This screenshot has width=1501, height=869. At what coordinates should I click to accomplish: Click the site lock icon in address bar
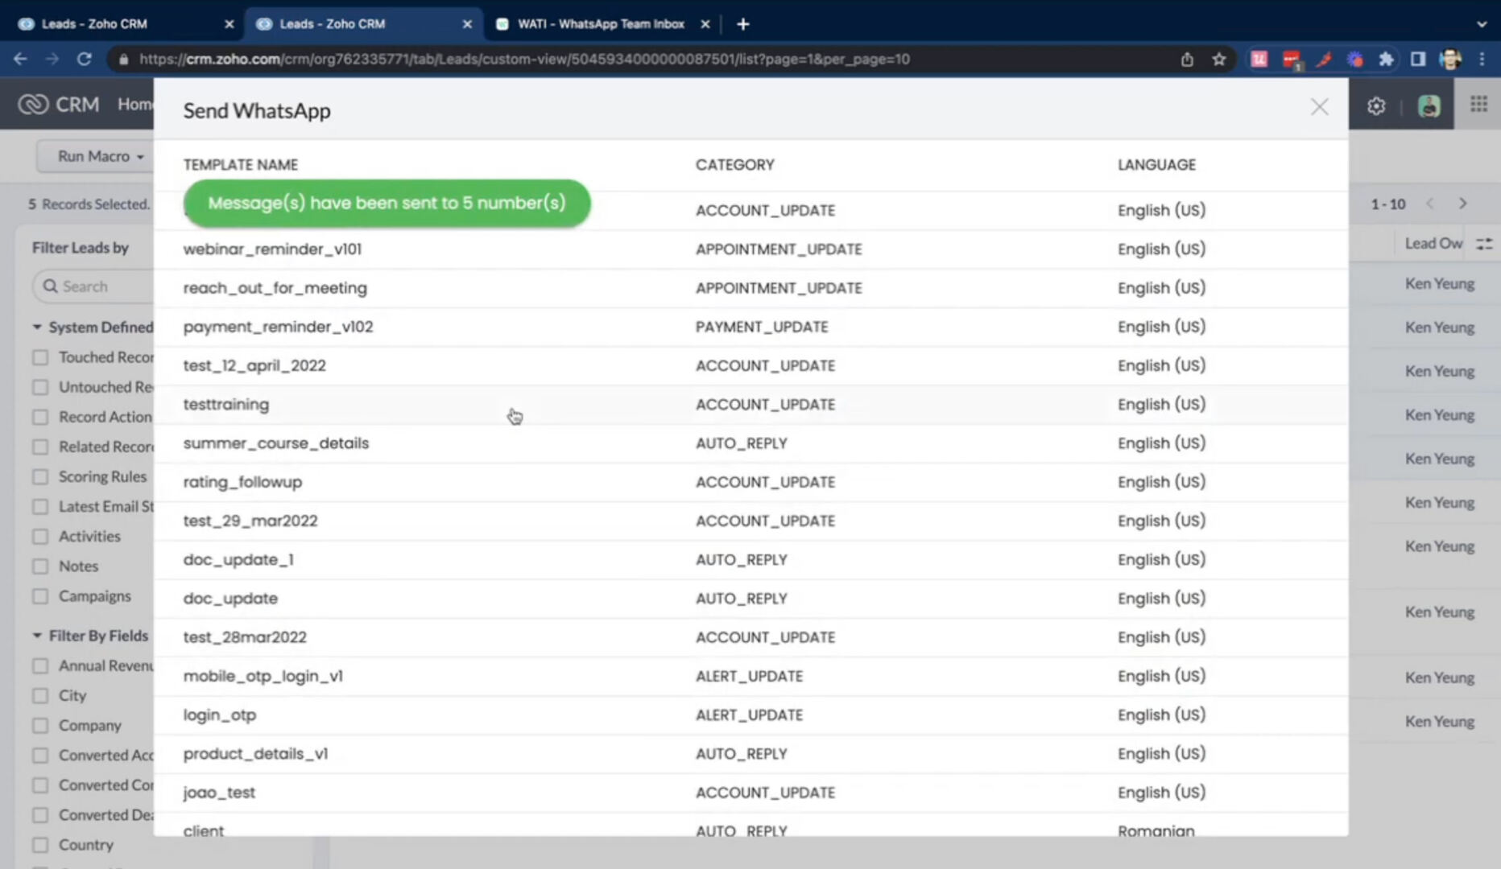tap(123, 59)
